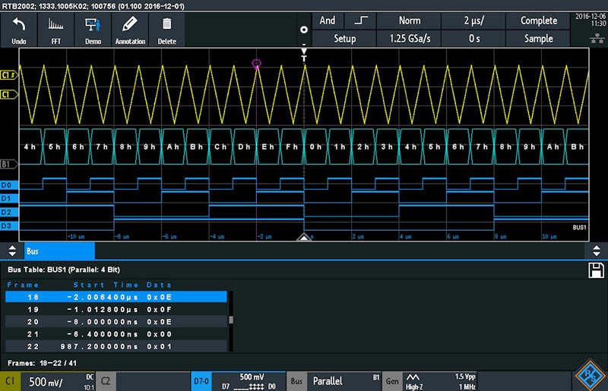Viewport: 608px width, 391px height.
Task: Select the C1 ground level marker
Action: coord(9,95)
